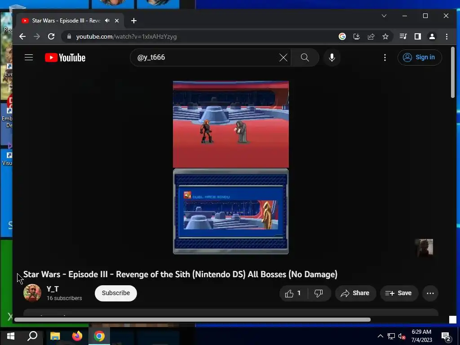The width and height of the screenshot is (460, 345).
Task: Launch Firefox from taskbar
Action: [x=77, y=336]
